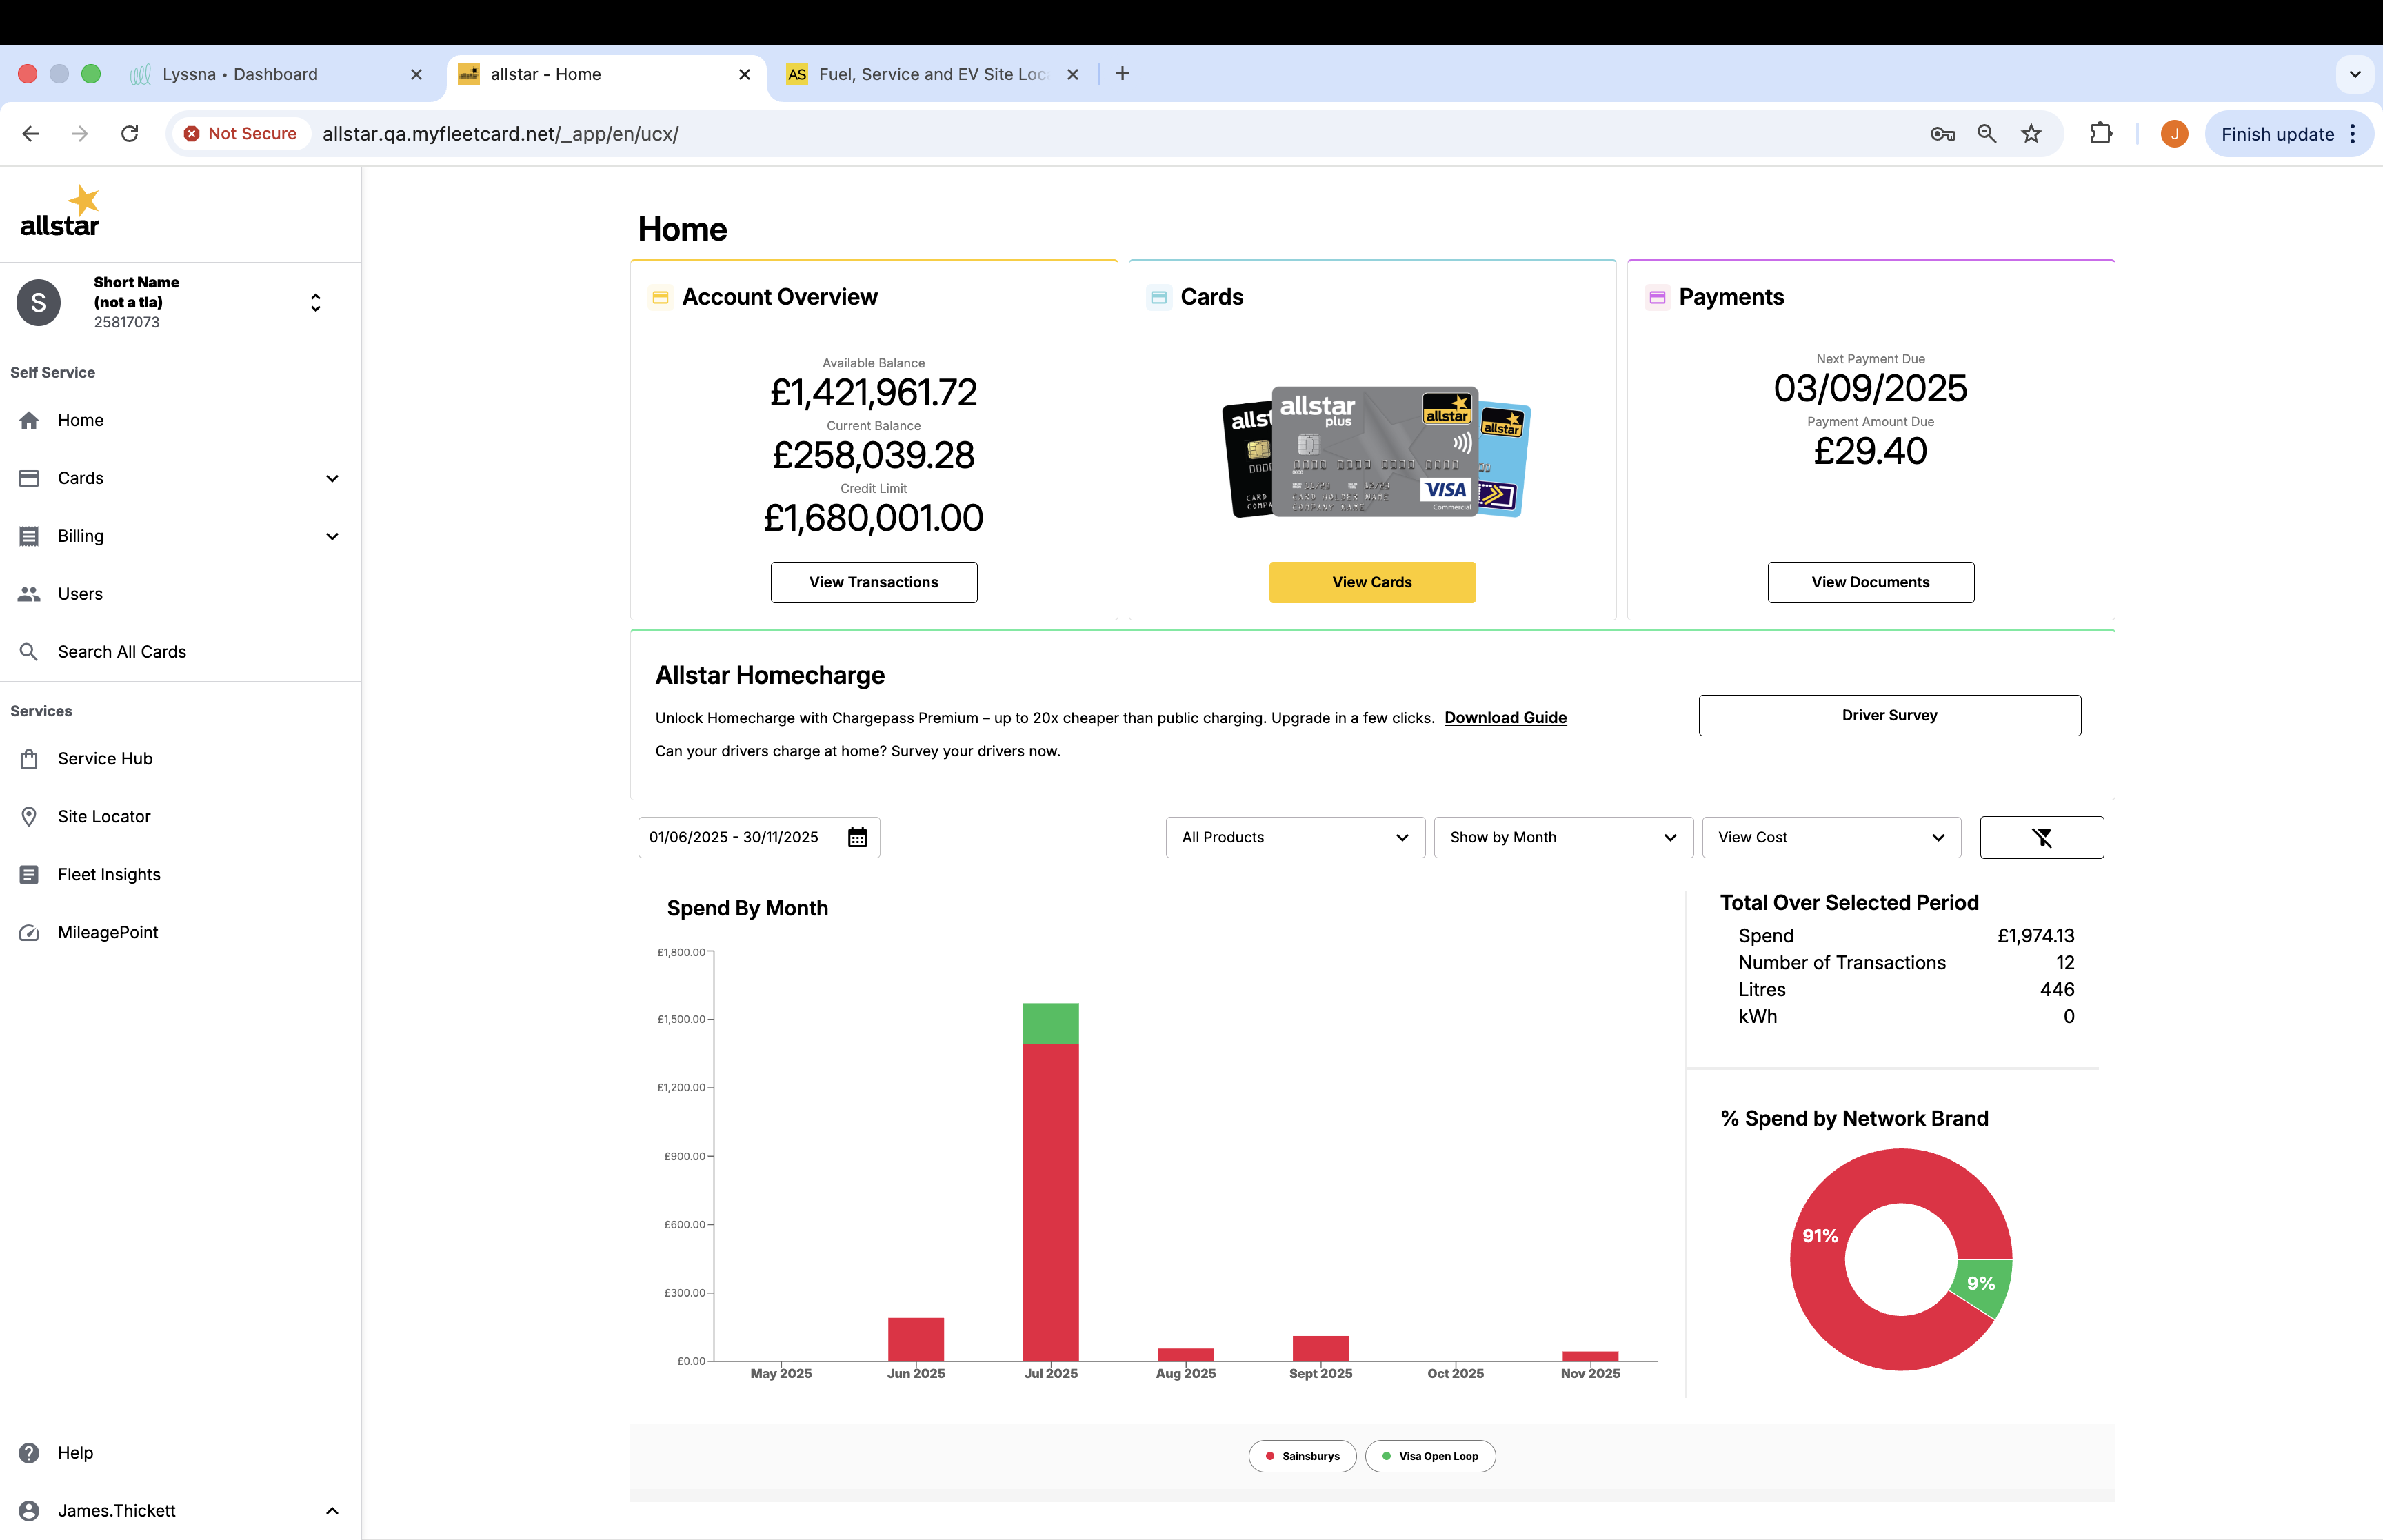Toggle the Sainsburys legend chip

click(1302, 1456)
